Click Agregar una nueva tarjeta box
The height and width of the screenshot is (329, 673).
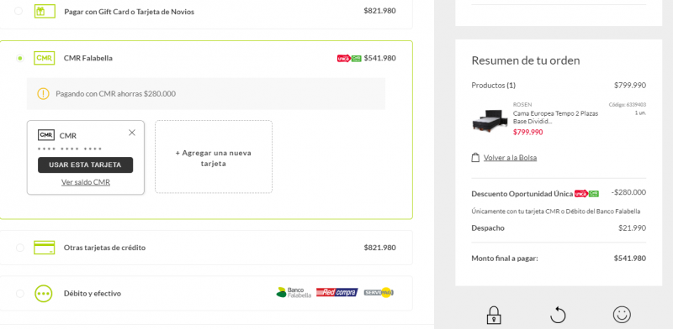pos(214,157)
